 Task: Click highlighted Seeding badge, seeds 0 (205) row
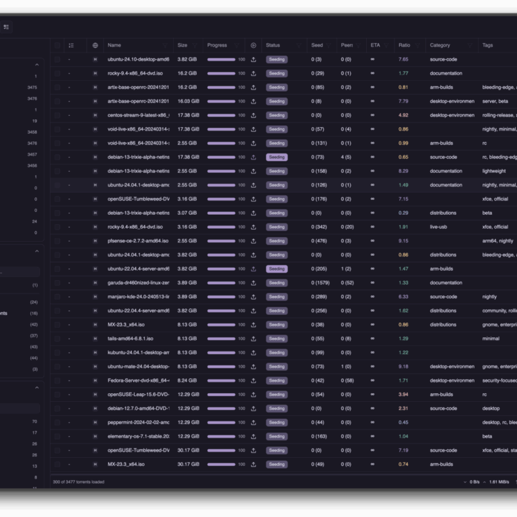pos(277,269)
